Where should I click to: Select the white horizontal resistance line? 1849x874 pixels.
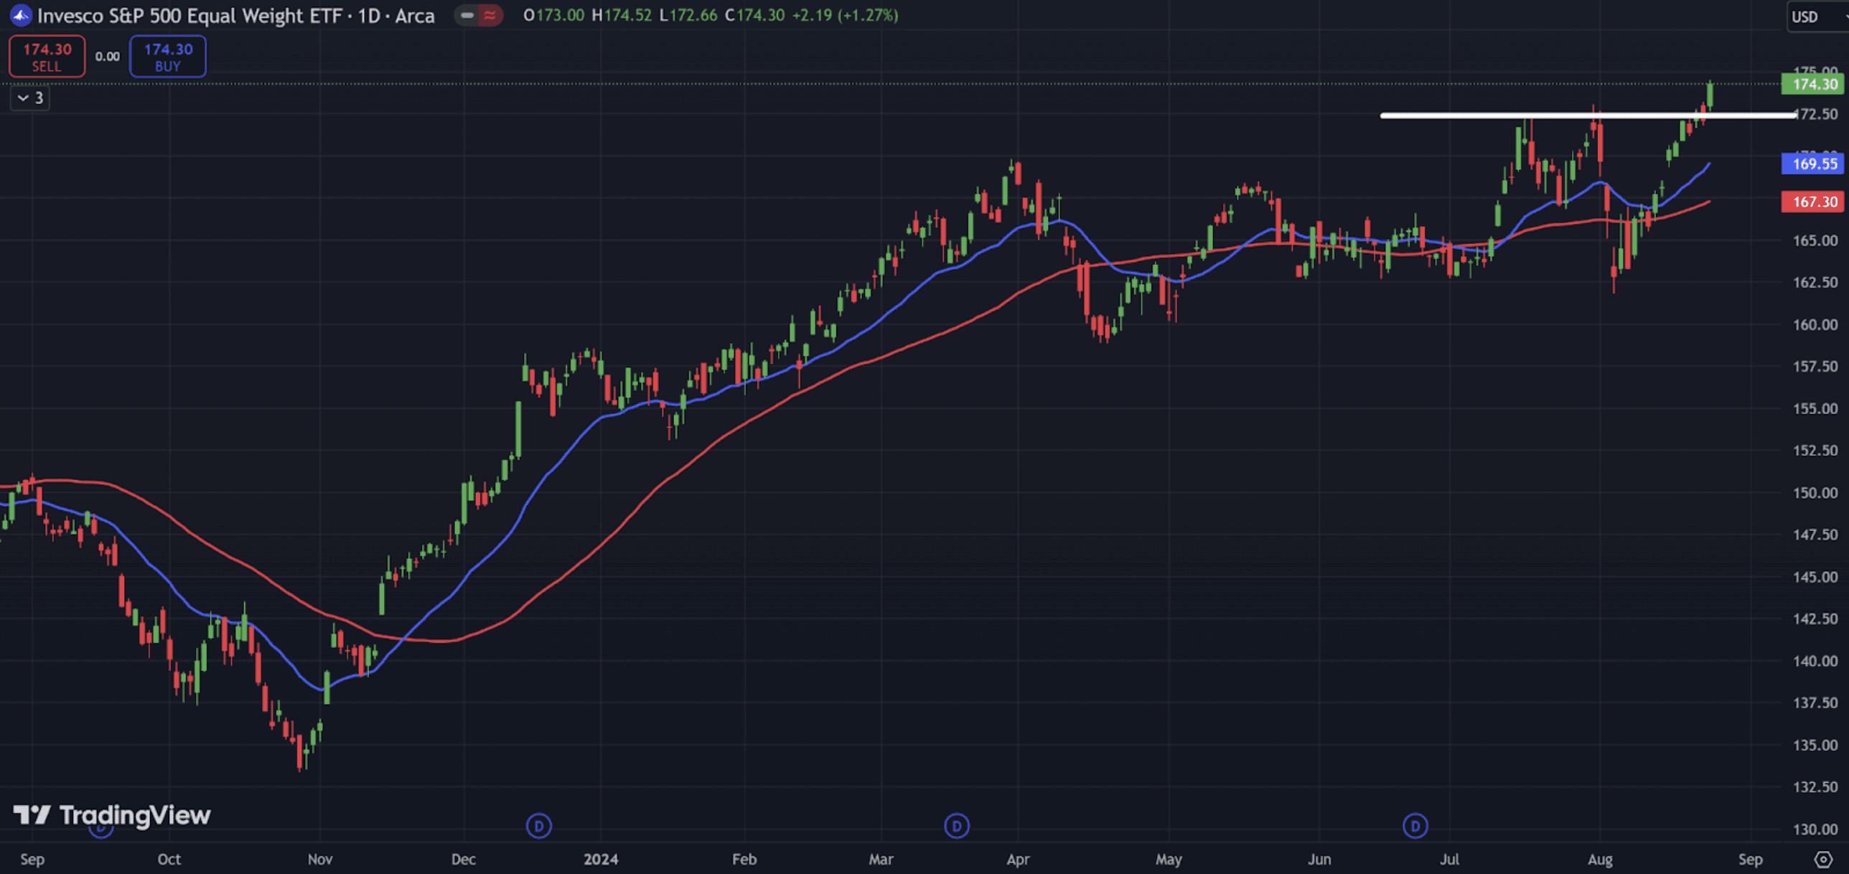point(1471,115)
